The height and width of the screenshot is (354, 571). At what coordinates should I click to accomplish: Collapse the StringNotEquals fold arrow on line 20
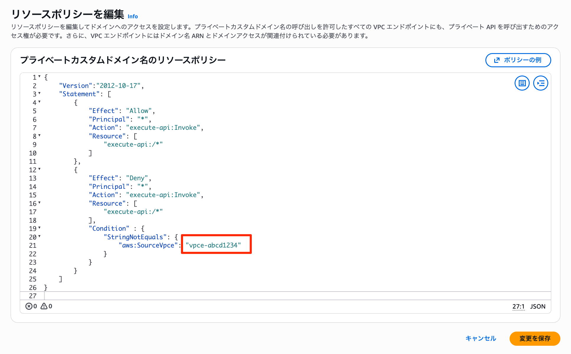(39, 237)
